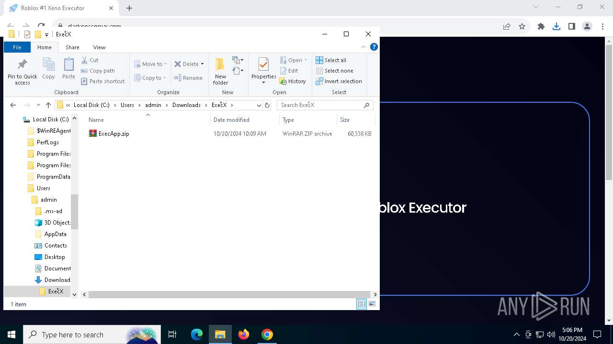Open the New item dropdown

pyautogui.click(x=238, y=60)
